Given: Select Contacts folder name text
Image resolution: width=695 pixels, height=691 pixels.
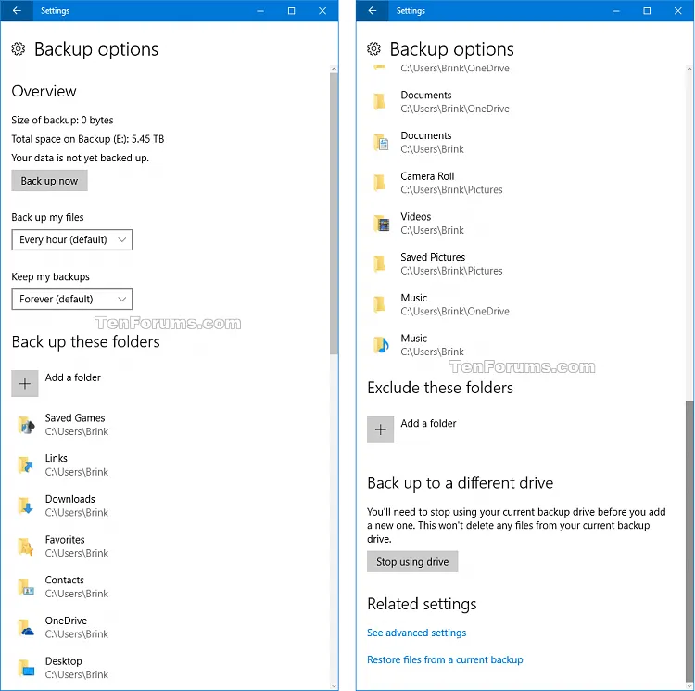Looking at the screenshot, I should tap(64, 580).
